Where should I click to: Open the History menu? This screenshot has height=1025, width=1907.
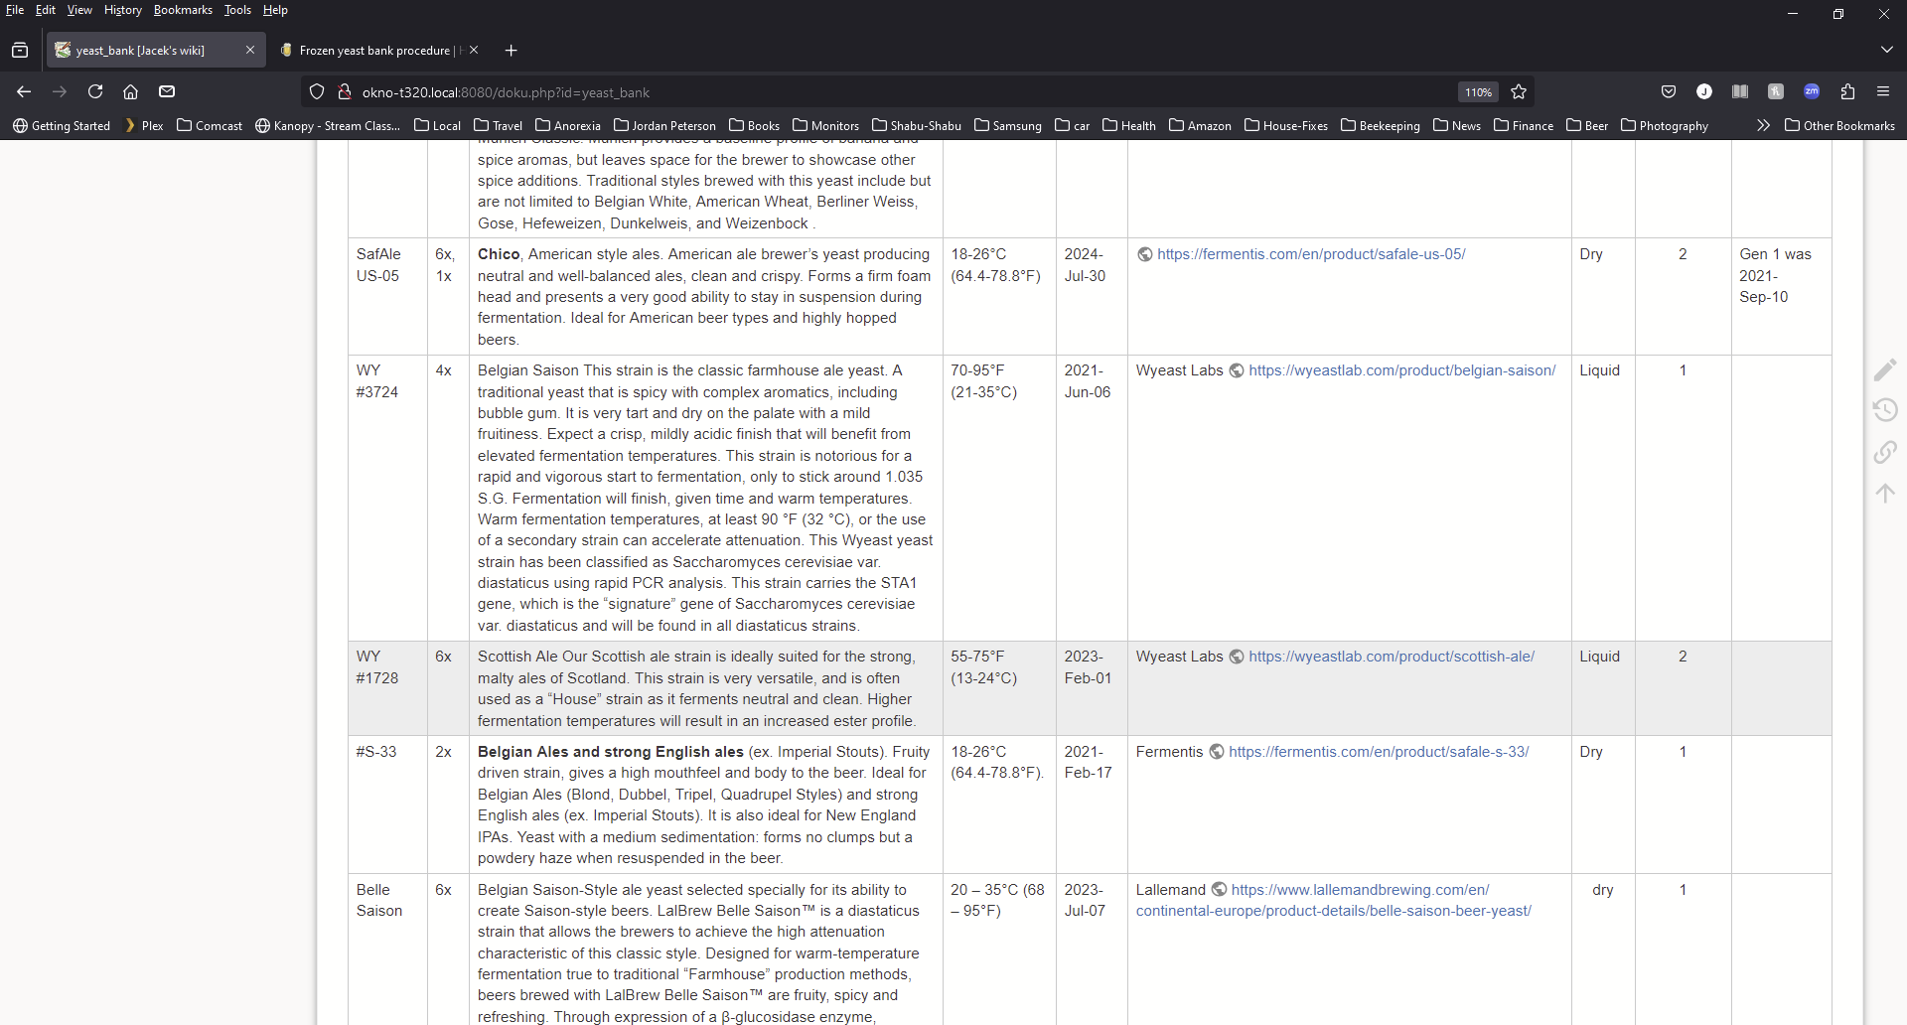point(123,10)
